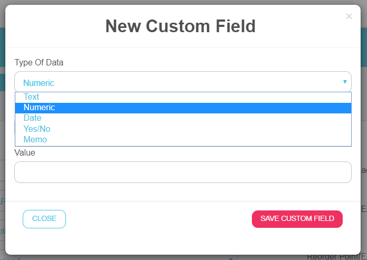Click the Type Of Data dropdown arrow

(x=345, y=82)
